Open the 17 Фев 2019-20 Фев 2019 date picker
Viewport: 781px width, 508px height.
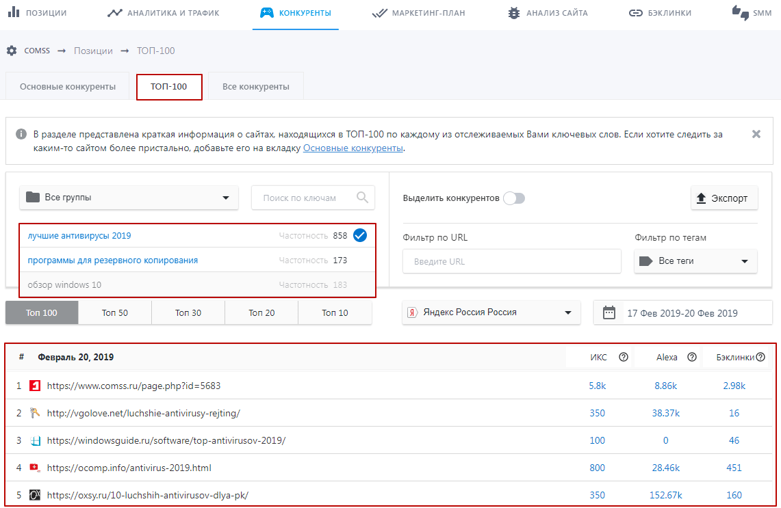pos(682,313)
